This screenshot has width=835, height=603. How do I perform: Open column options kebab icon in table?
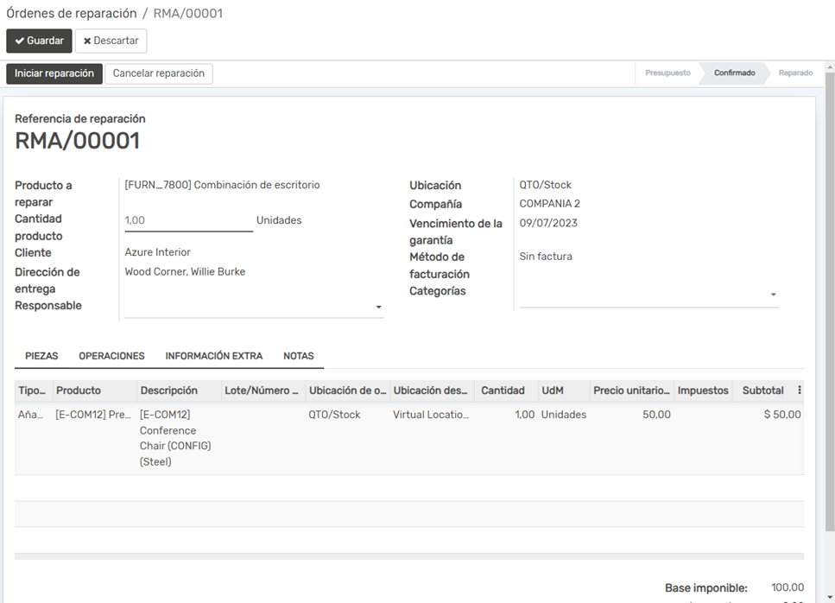click(799, 390)
